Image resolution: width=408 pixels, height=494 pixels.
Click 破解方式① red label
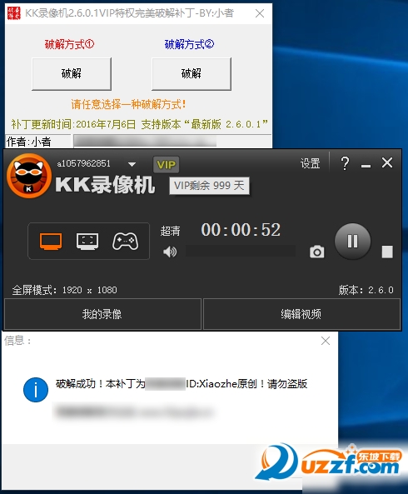(69, 44)
